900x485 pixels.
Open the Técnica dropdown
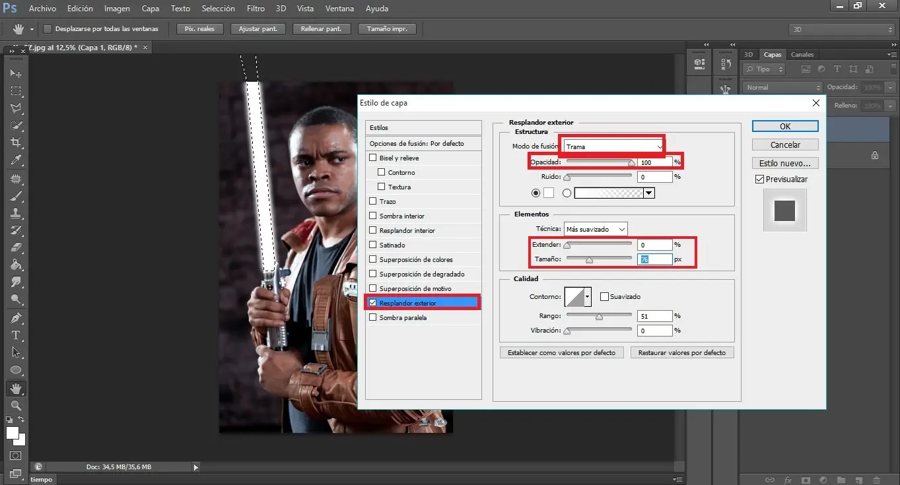[x=595, y=229]
